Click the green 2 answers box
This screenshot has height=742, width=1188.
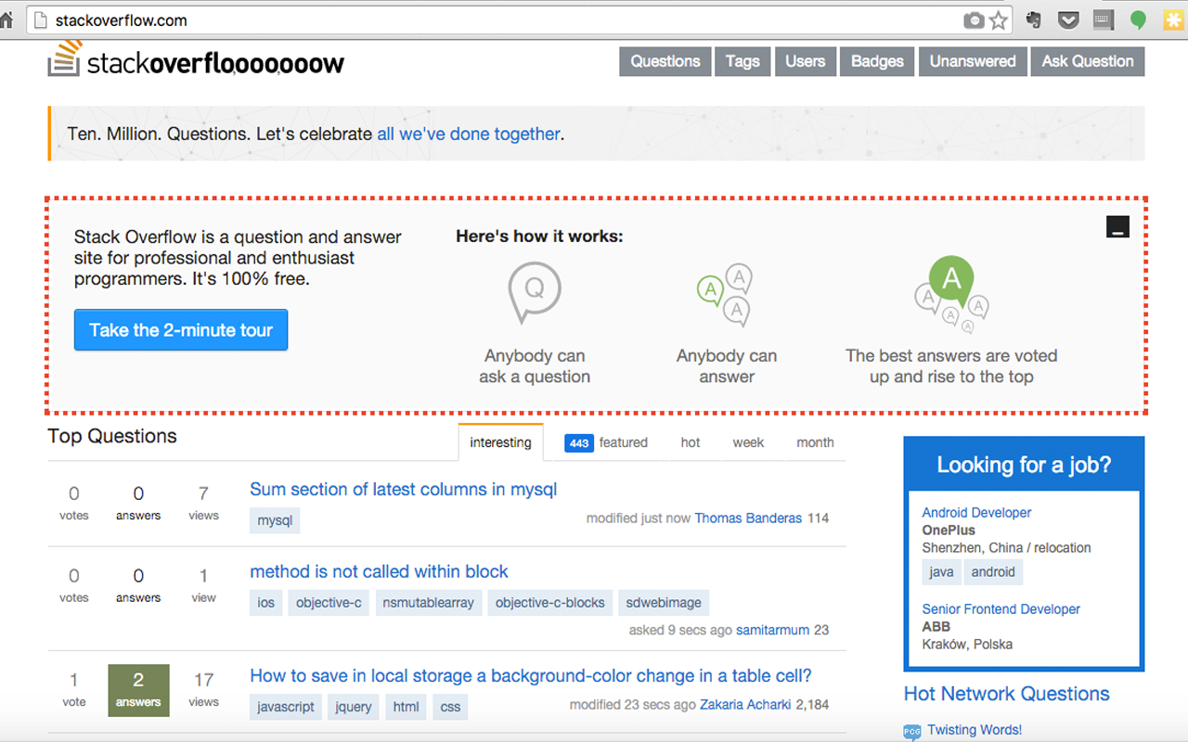[x=138, y=690]
